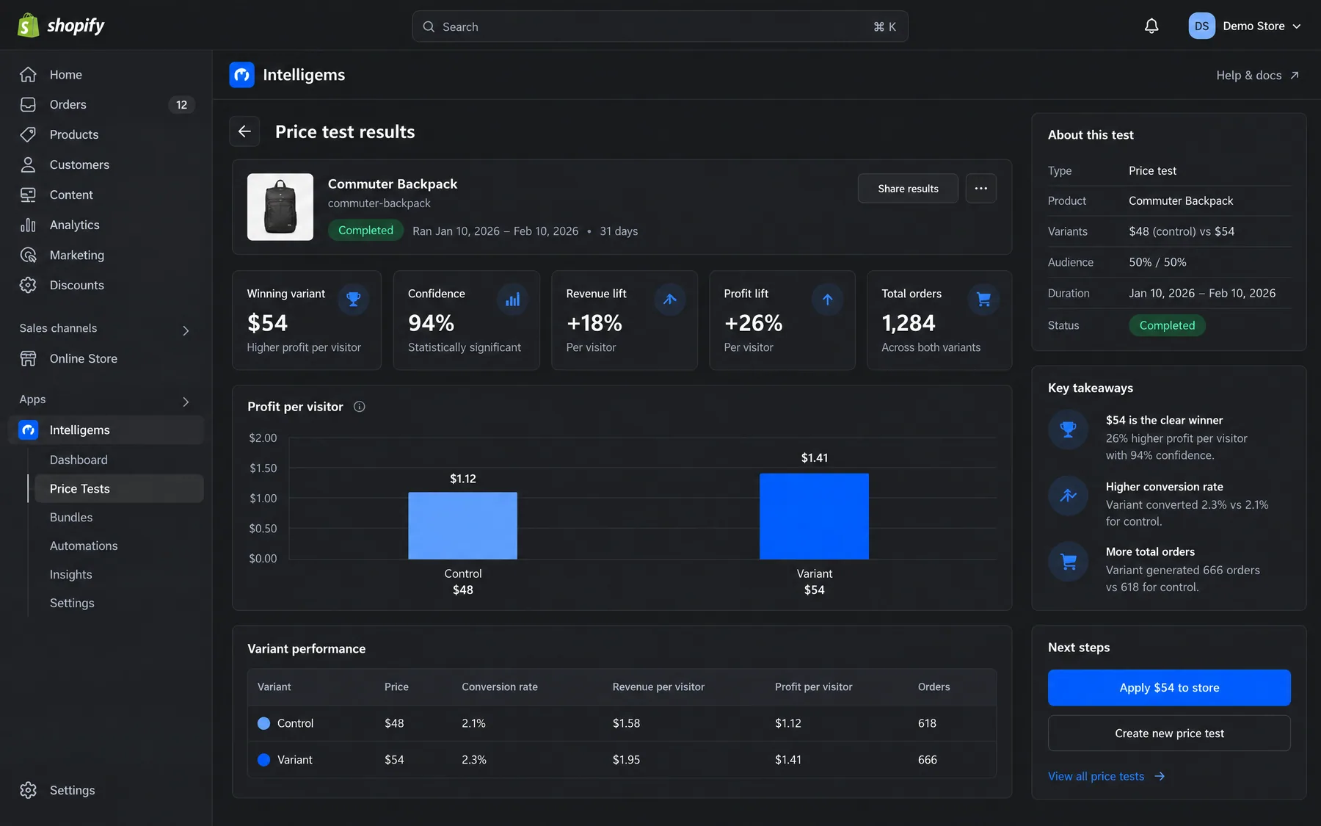This screenshot has width=1321, height=826.
Task: Click the bottom Settings gear icon
Action: pyautogui.click(x=28, y=790)
